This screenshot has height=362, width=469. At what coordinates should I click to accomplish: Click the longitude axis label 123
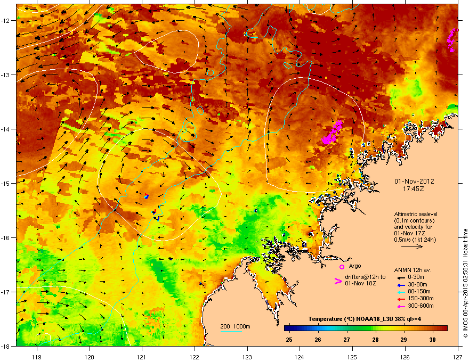point(247,357)
